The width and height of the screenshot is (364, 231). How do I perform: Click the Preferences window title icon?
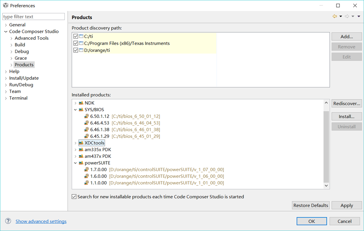pyautogui.click(x=5, y=6)
